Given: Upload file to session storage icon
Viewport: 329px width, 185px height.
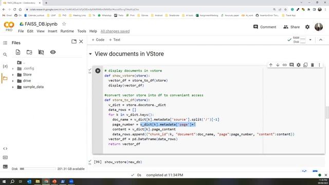Looking at the screenshot, I should [x=18, y=52].
